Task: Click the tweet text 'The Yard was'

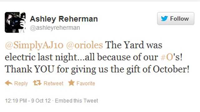Action: coord(134,45)
